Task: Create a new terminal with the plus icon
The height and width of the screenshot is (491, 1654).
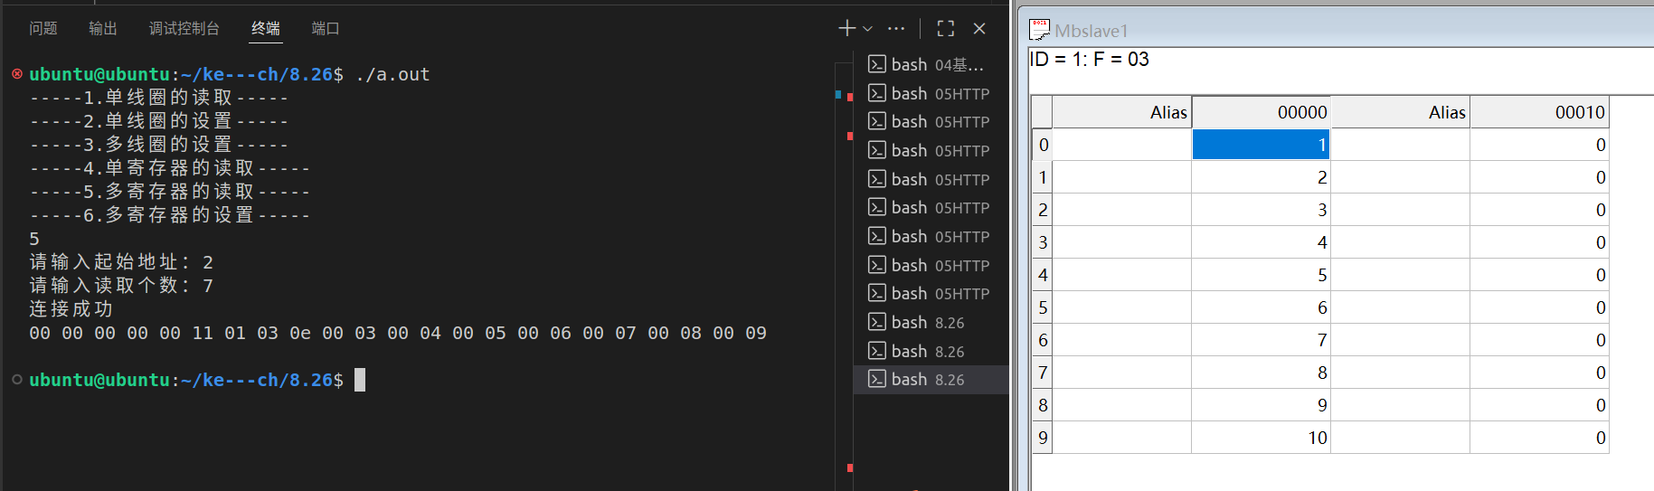Action: [846, 29]
